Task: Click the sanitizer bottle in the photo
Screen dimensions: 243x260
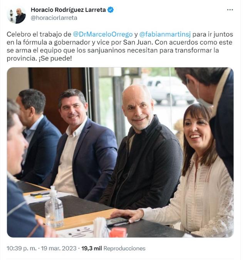Action: (54, 207)
